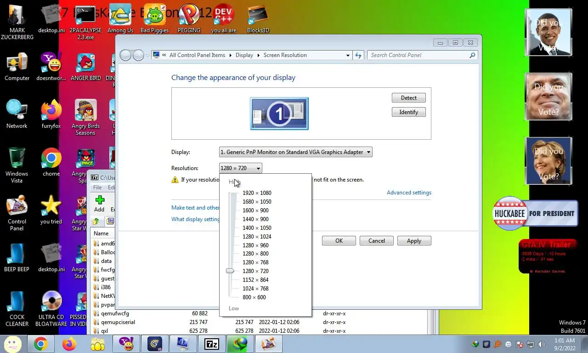Viewport: 588px width, 353px height.
Task: Click the Identify button
Action: click(x=408, y=112)
